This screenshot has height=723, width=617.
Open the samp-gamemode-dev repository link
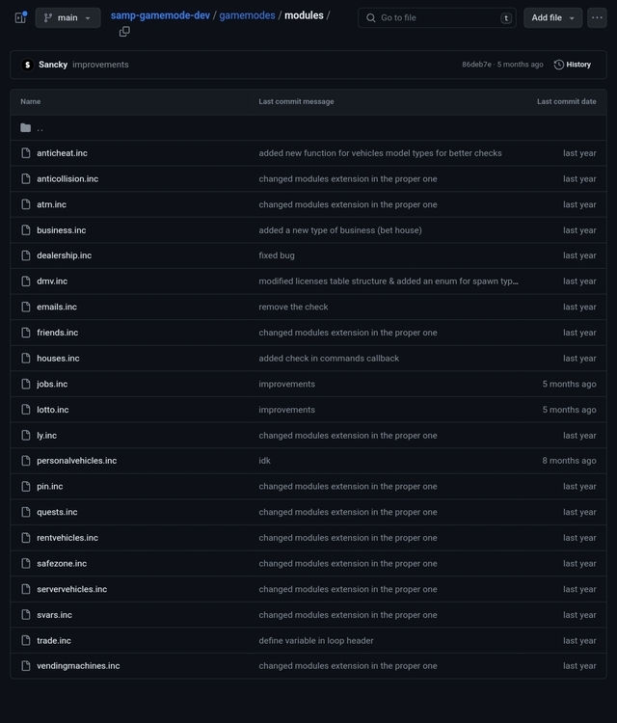160,15
